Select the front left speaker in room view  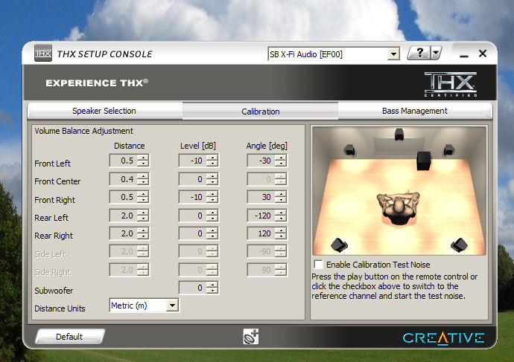coord(349,150)
